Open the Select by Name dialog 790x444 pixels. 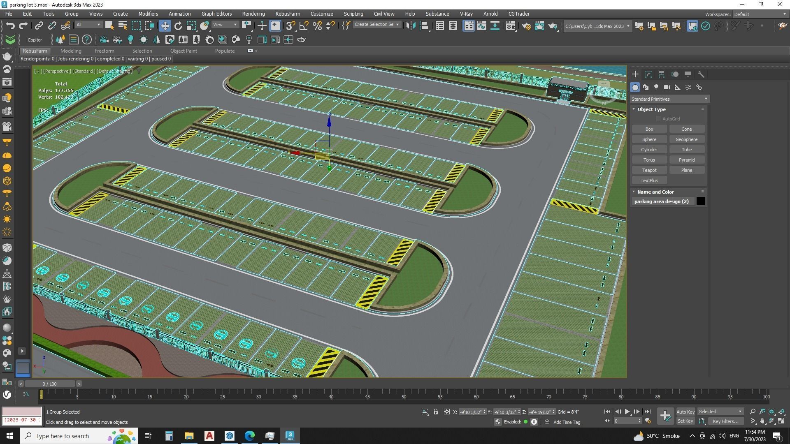point(123,25)
